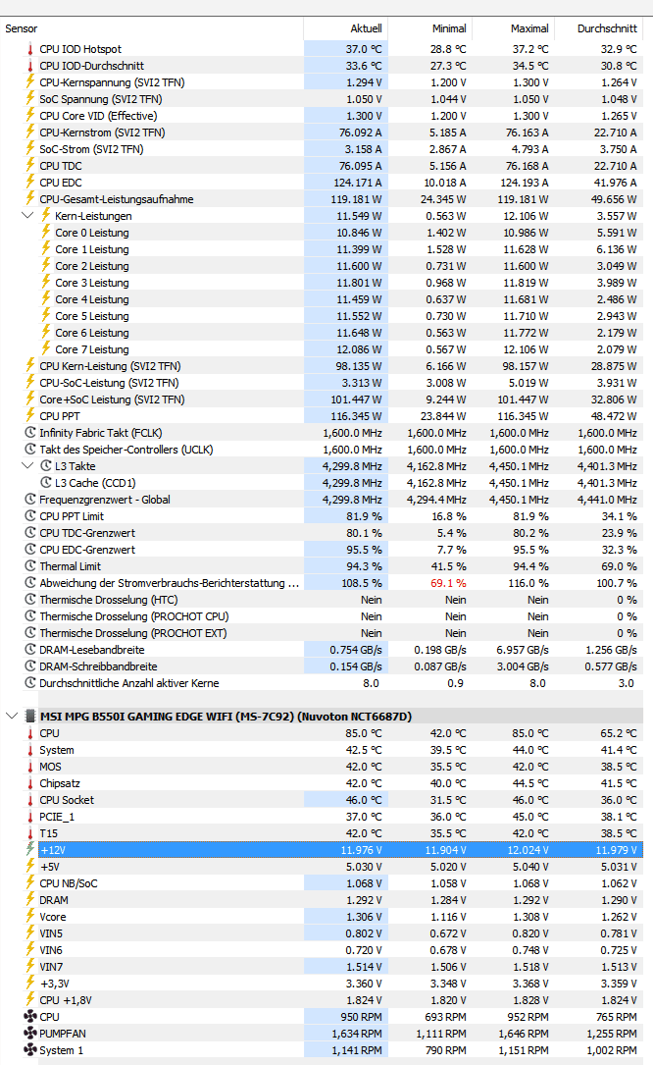Click the 85.0 °C current CPU temperature value

[x=364, y=733]
